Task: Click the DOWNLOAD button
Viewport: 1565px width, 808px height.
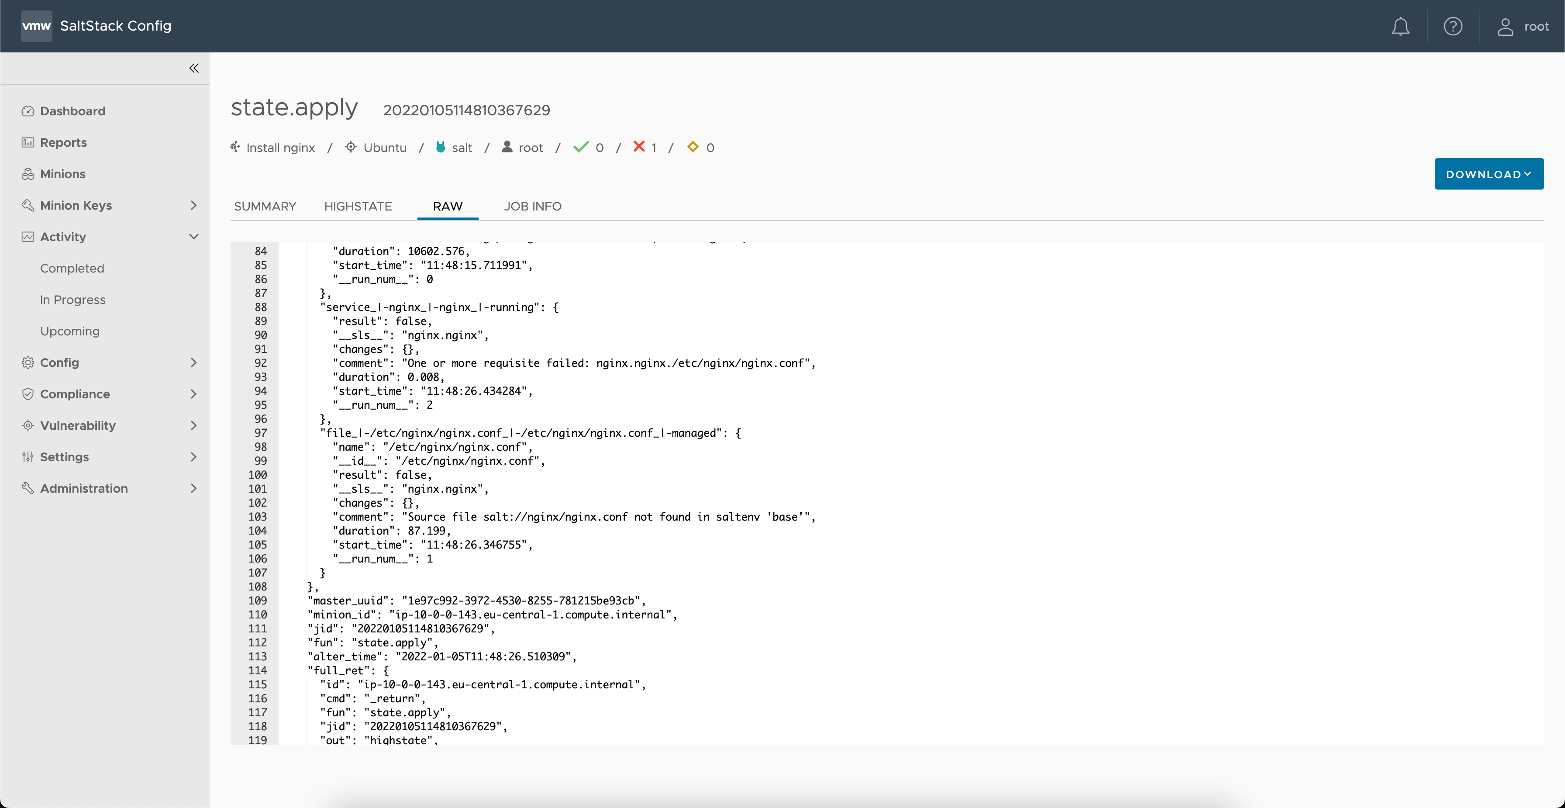Action: click(1489, 174)
